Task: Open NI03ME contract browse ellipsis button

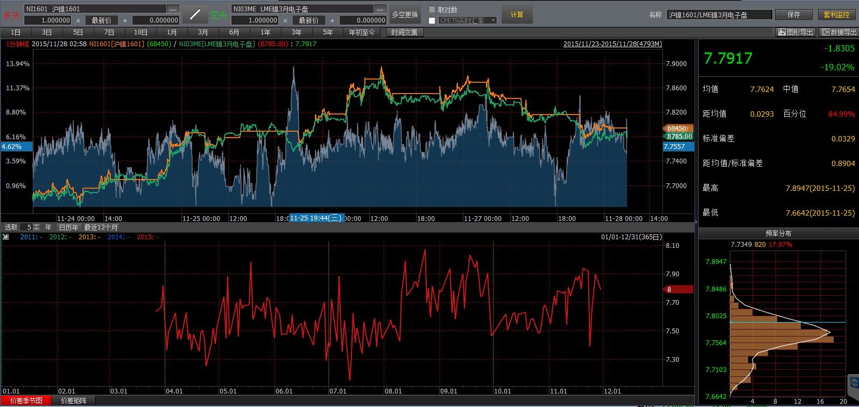Action: point(380,9)
